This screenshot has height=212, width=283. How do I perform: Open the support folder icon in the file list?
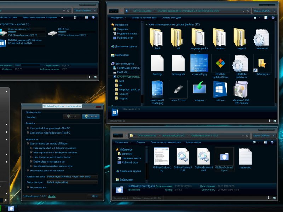240,37
